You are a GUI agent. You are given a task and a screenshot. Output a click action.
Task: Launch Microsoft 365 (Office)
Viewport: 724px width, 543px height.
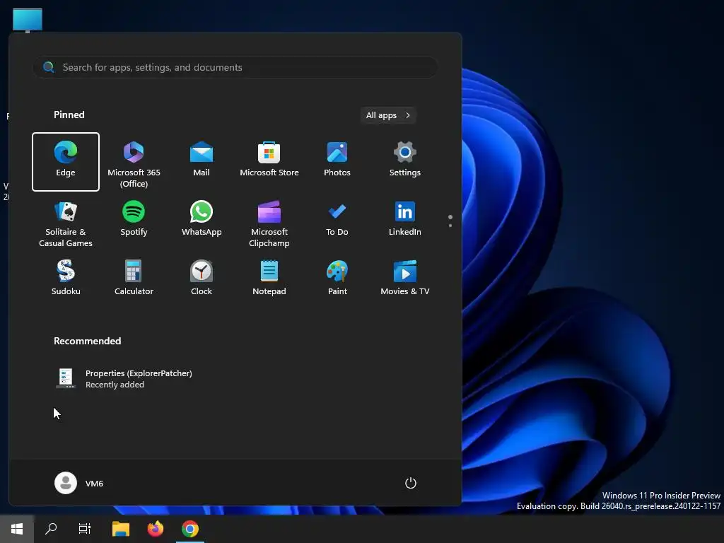[x=134, y=162]
